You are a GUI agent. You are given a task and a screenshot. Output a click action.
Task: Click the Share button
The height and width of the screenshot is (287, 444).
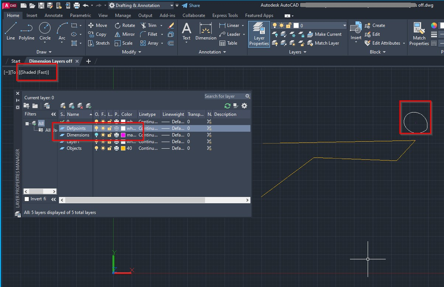pyautogui.click(x=191, y=6)
